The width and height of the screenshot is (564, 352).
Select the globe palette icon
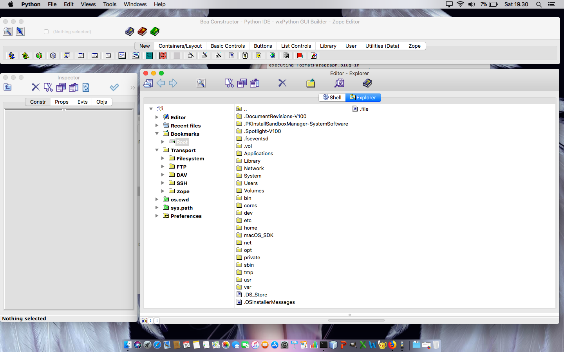[273, 56]
